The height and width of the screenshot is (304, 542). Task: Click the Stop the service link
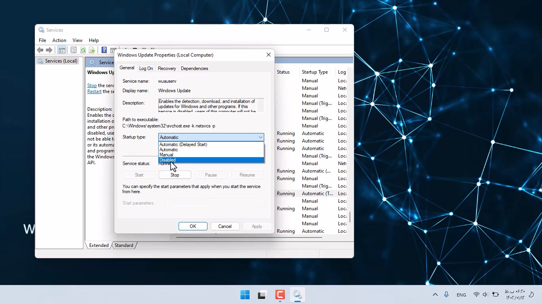(92, 85)
